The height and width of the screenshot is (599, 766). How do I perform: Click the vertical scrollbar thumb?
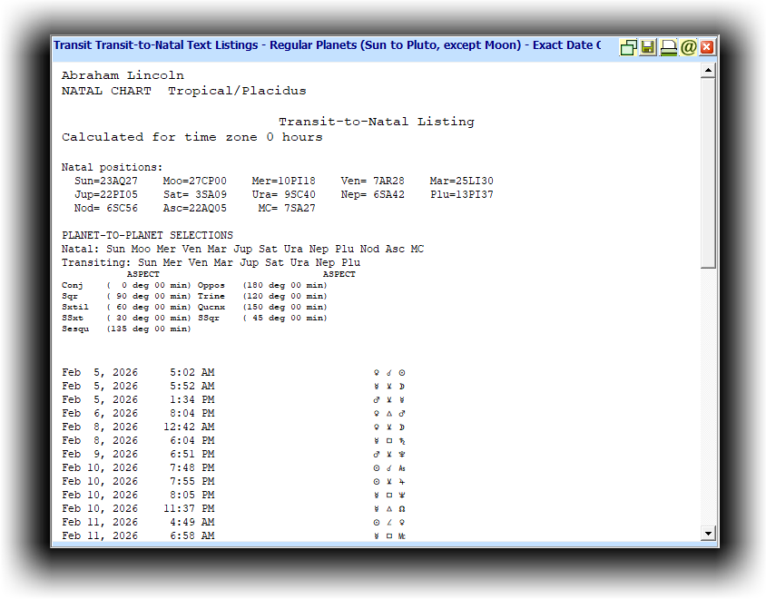pyautogui.click(x=709, y=172)
